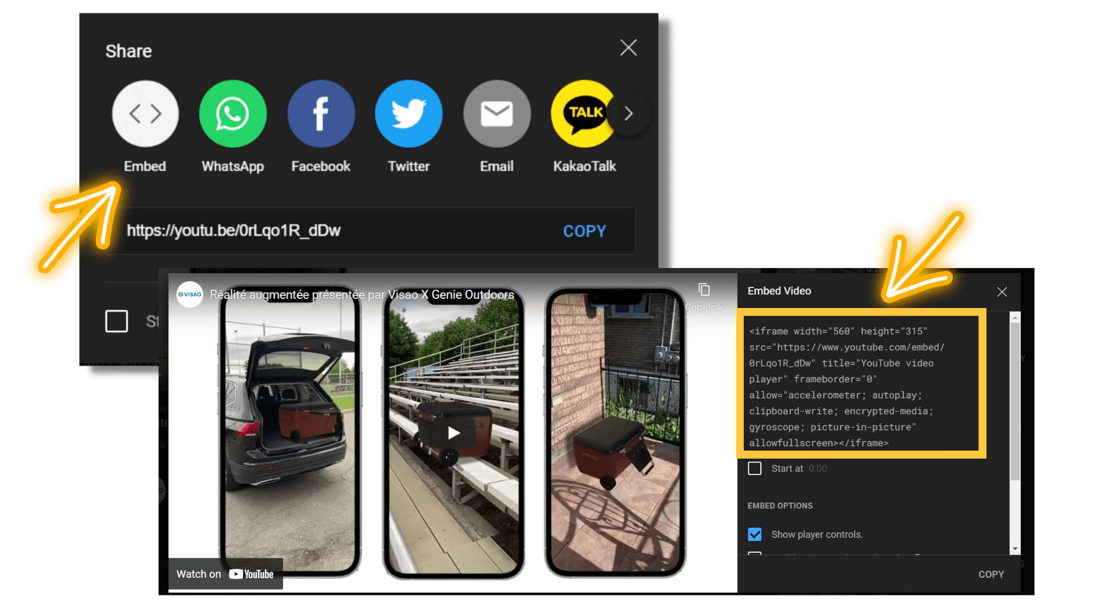
Task: Share the video by Email
Action: 497,114
